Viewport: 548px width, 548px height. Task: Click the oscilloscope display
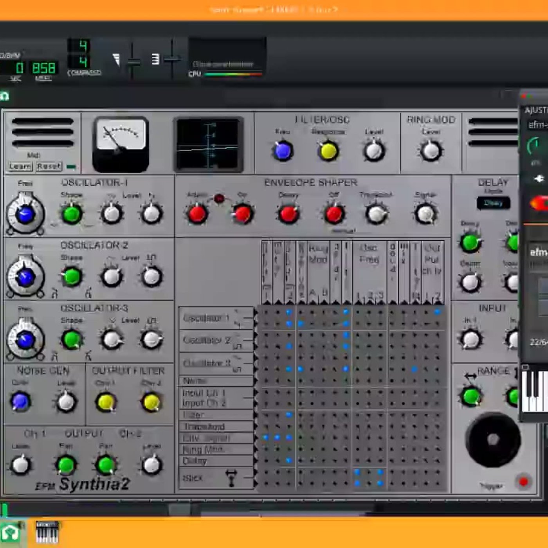tap(208, 144)
